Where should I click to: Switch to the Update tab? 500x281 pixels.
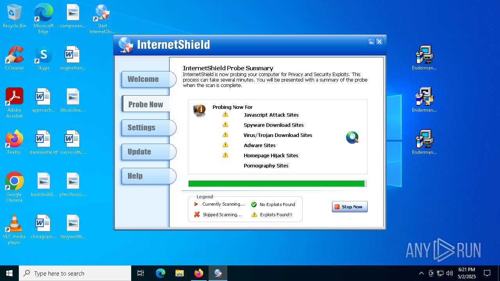click(x=148, y=152)
